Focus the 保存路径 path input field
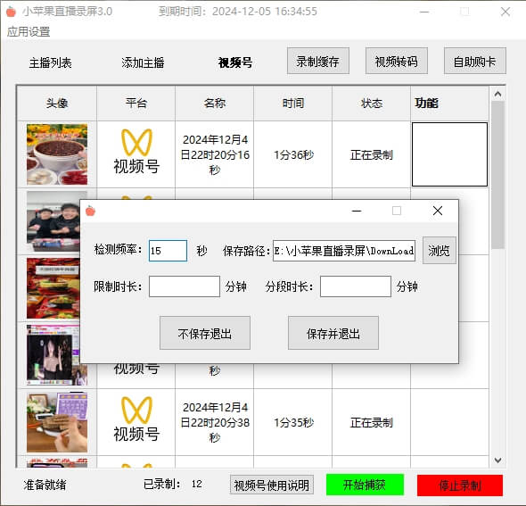The image size is (526, 506). point(344,251)
